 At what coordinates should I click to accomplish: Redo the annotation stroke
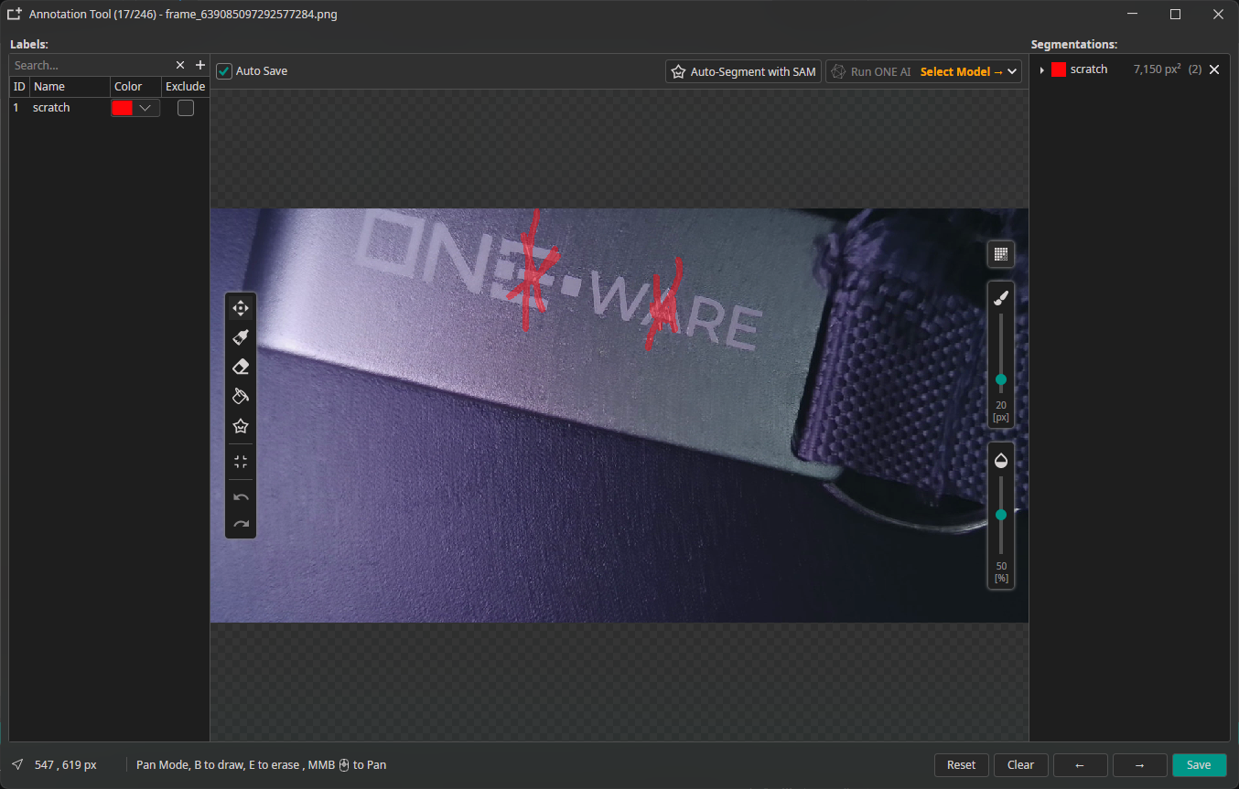(x=241, y=524)
